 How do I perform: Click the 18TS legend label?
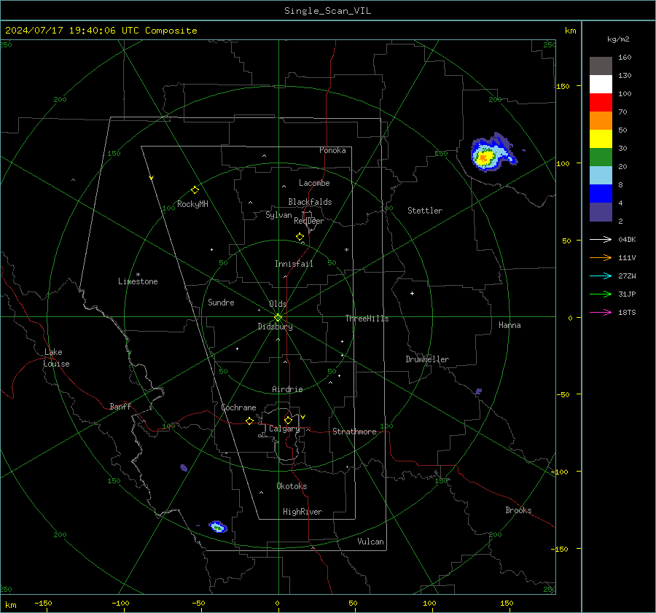coord(627,312)
